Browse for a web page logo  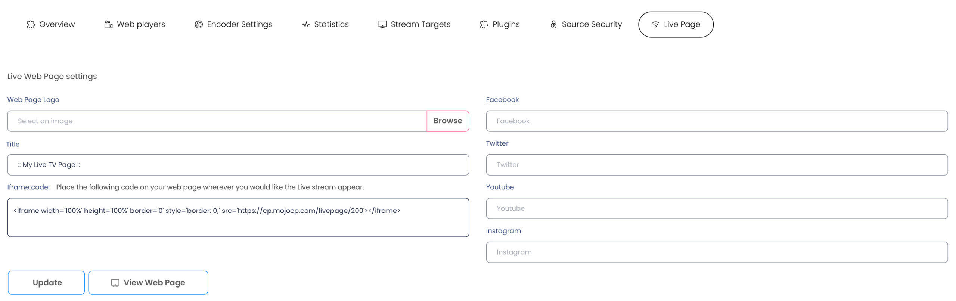tap(447, 121)
